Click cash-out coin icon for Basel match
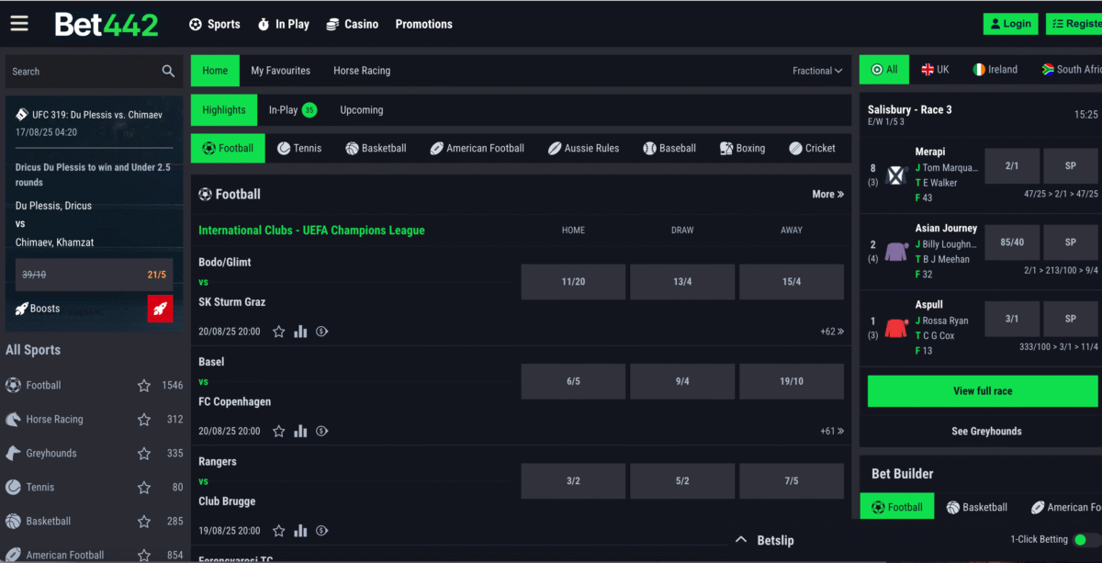The image size is (1102, 563). 322,431
